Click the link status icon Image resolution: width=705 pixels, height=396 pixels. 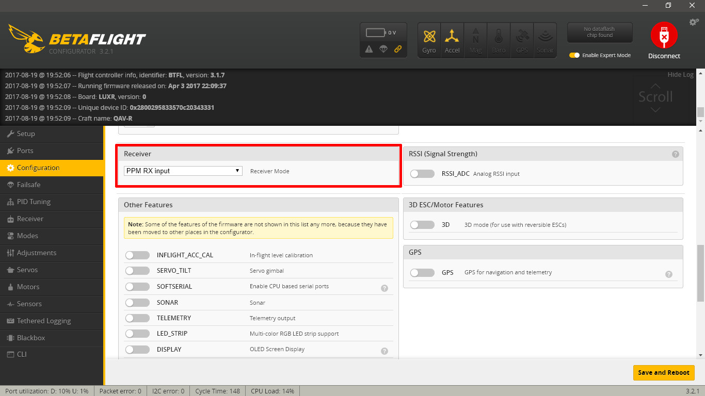pyautogui.click(x=398, y=49)
